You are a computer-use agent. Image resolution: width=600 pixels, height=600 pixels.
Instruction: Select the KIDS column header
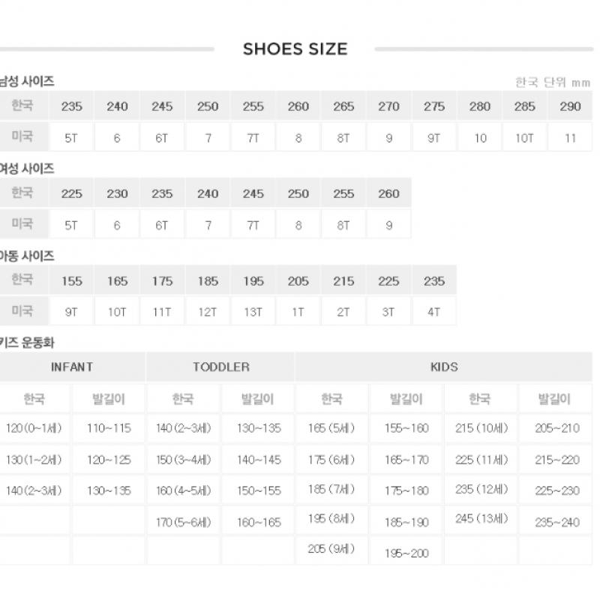pyautogui.click(x=444, y=367)
